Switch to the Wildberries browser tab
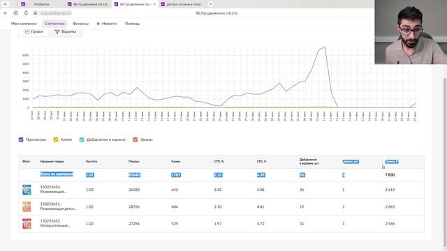The image size is (447, 251). pyautogui.click(x=42, y=4)
